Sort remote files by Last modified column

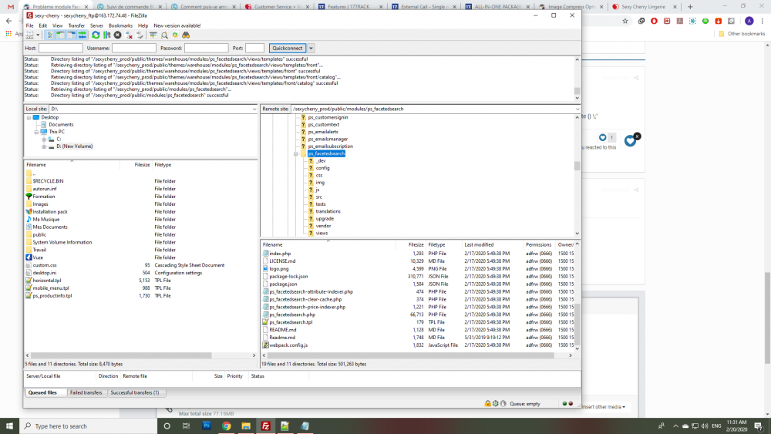pyautogui.click(x=479, y=244)
